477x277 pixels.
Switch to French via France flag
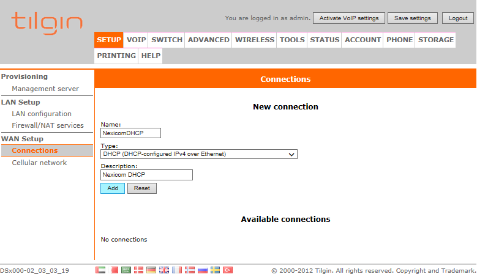(x=177, y=270)
